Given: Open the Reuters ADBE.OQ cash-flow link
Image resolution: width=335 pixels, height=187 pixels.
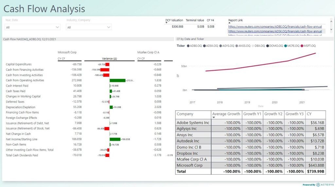Looking at the screenshot, I should pos(275,26).
